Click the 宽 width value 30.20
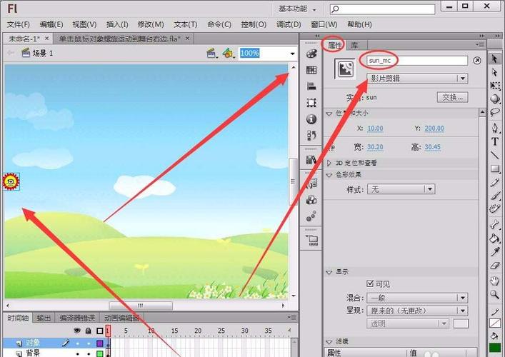The image size is (505, 357). pyautogui.click(x=375, y=147)
